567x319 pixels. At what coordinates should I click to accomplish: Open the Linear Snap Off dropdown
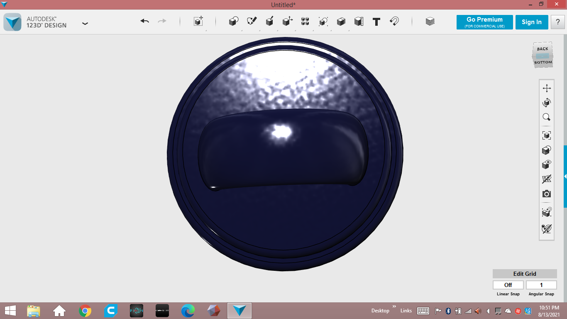(508, 285)
